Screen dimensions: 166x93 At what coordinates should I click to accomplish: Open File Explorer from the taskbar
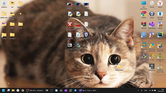pyautogui.click(x=13, y=90)
